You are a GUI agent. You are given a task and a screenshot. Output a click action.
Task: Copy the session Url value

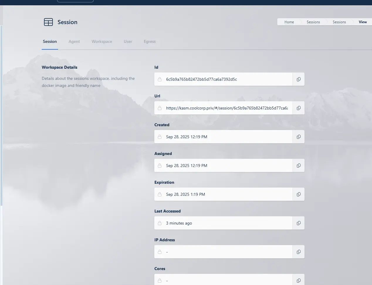[x=298, y=108]
